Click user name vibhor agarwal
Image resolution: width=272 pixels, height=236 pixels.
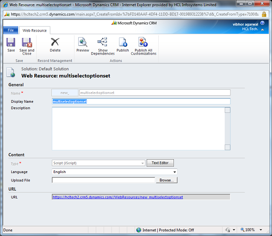245,24
